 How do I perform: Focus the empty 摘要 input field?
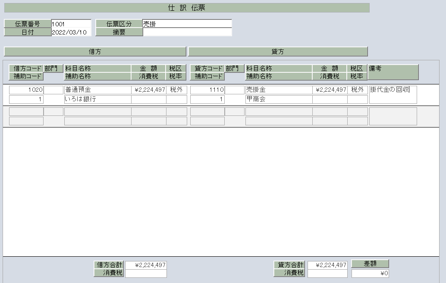(187, 32)
